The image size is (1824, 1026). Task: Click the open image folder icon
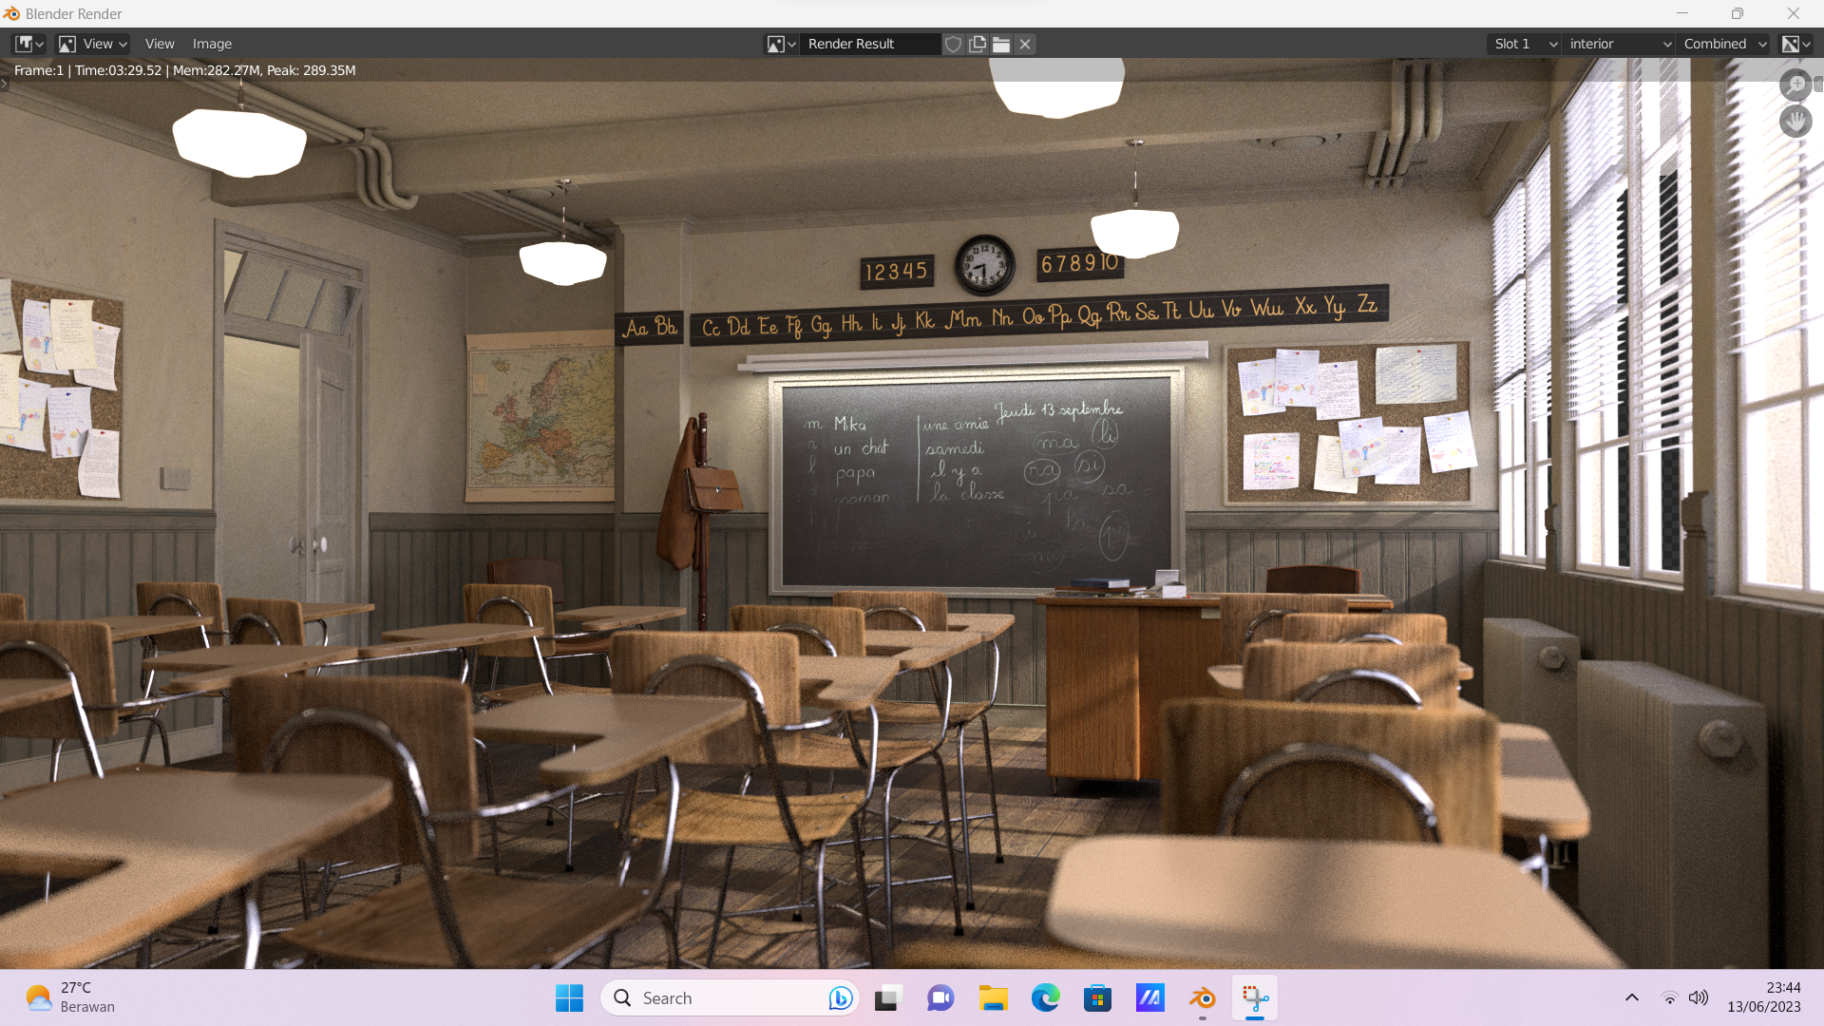(x=1001, y=44)
